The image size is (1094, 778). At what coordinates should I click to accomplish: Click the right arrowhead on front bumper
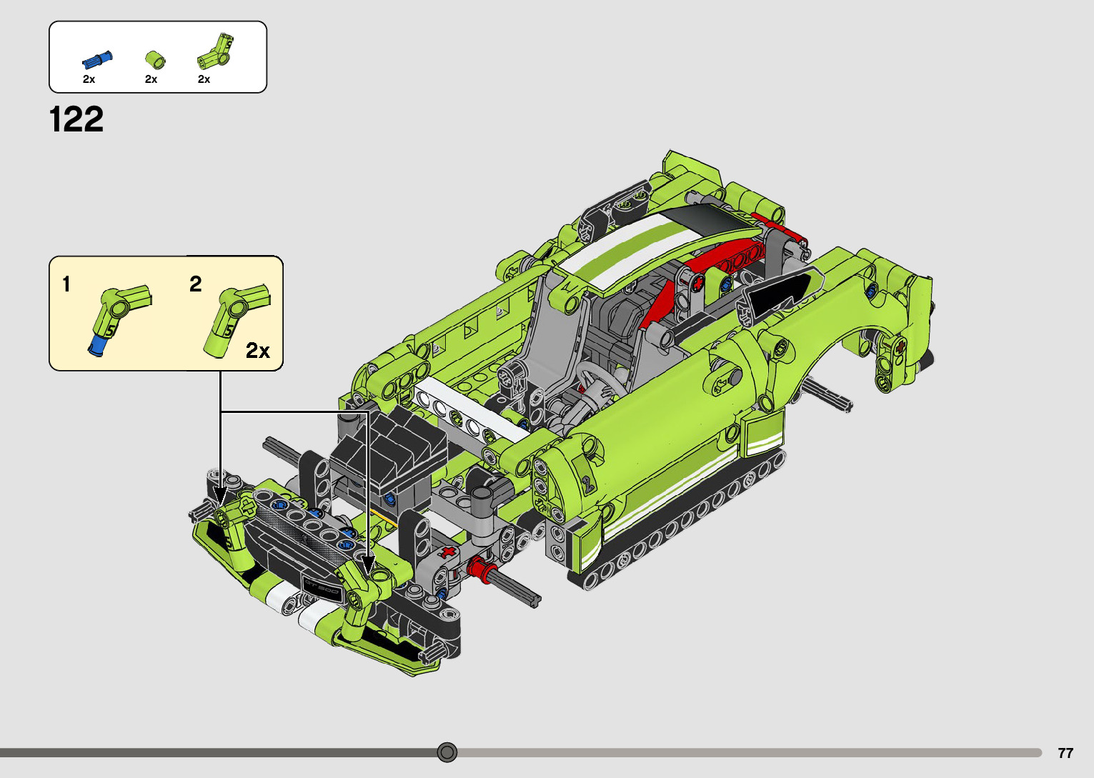pos(368,564)
